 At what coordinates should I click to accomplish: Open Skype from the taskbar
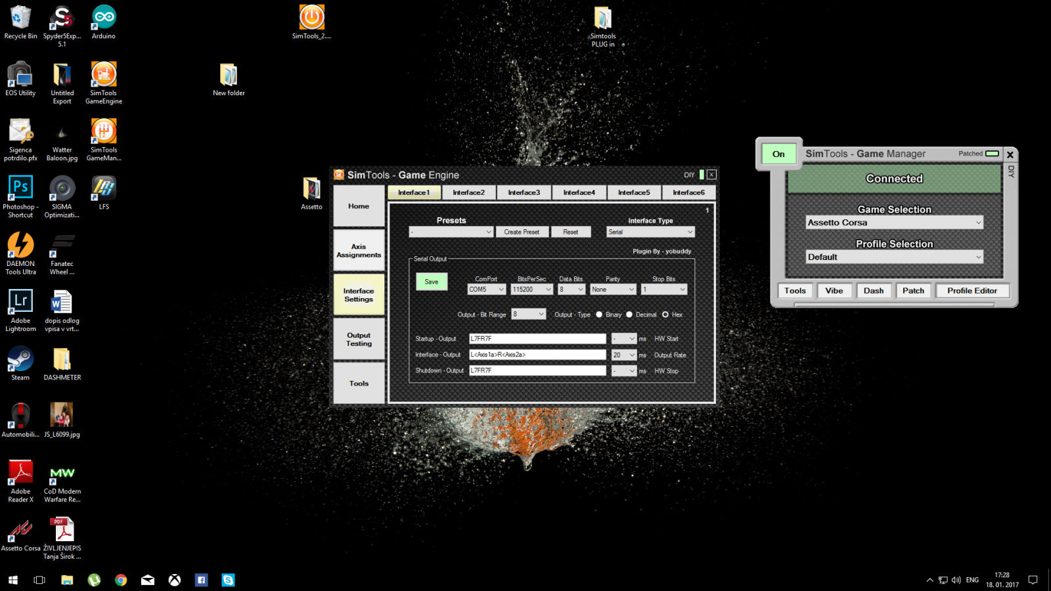click(x=228, y=580)
